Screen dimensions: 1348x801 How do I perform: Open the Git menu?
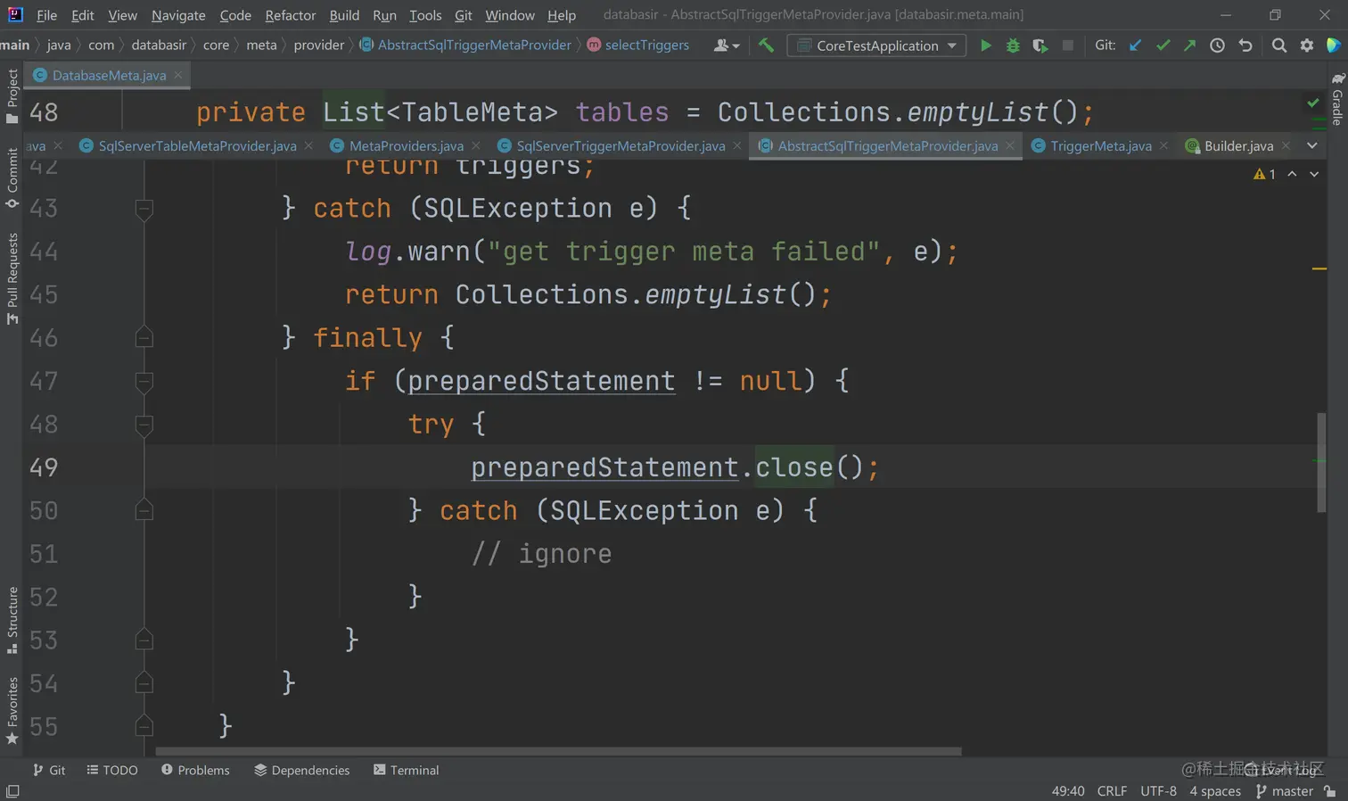pyautogui.click(x=464, y=15)
